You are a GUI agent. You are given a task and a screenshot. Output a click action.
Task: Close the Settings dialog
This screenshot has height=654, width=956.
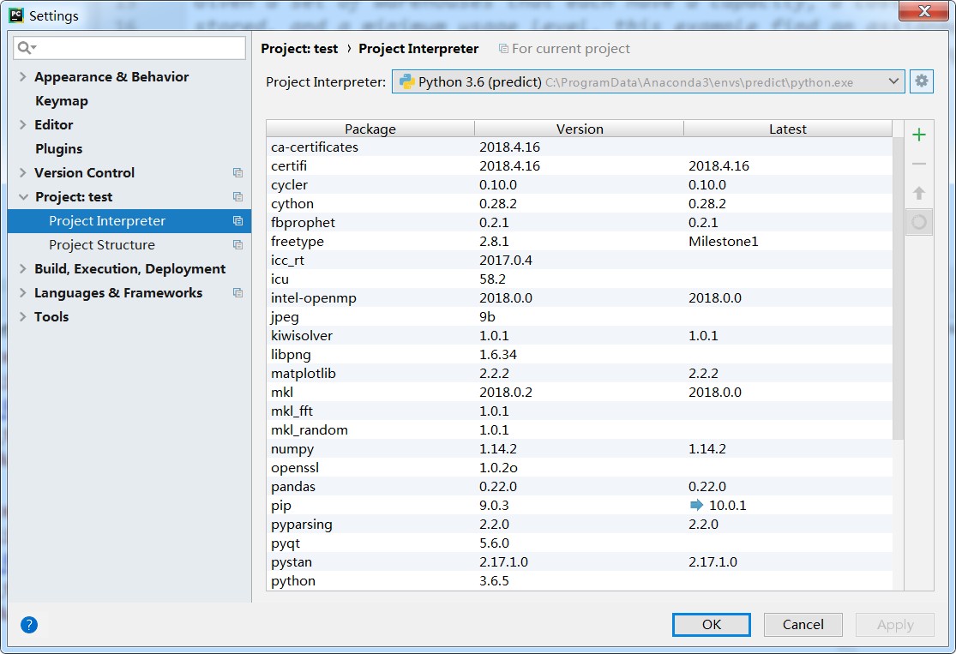point(924,11)
